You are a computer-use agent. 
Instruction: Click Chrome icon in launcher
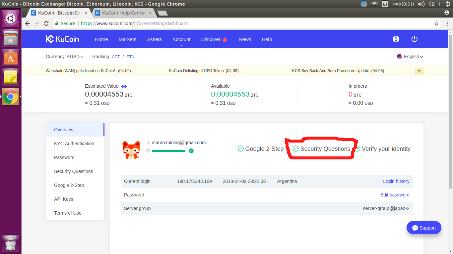coord(11,97)
